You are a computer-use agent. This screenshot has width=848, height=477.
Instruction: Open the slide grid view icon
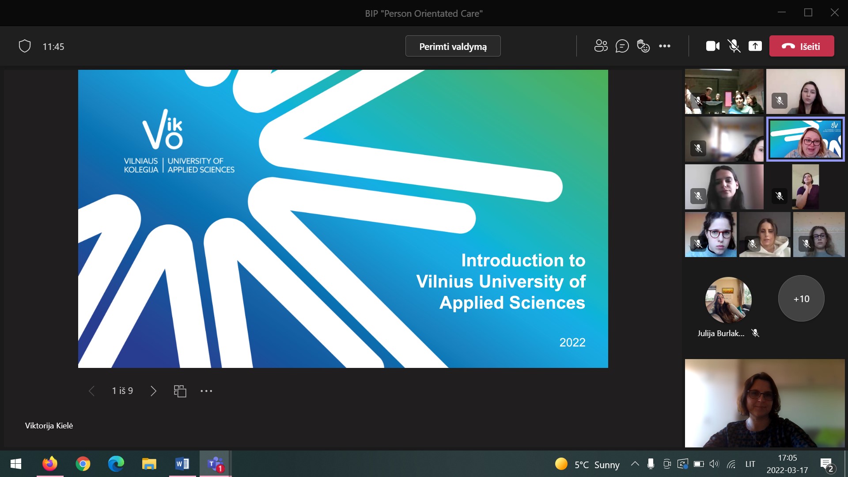180,391
